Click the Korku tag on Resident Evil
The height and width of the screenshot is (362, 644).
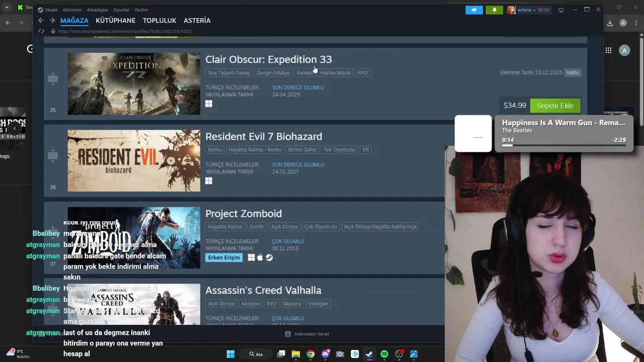pos(214,150)
